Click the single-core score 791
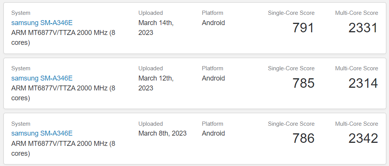The width and height of the screenshot is (389, 166). (x=303, y=28)
